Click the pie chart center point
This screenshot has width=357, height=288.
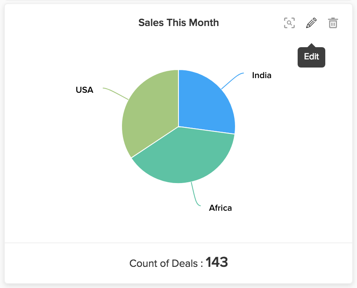pos(178,127)
